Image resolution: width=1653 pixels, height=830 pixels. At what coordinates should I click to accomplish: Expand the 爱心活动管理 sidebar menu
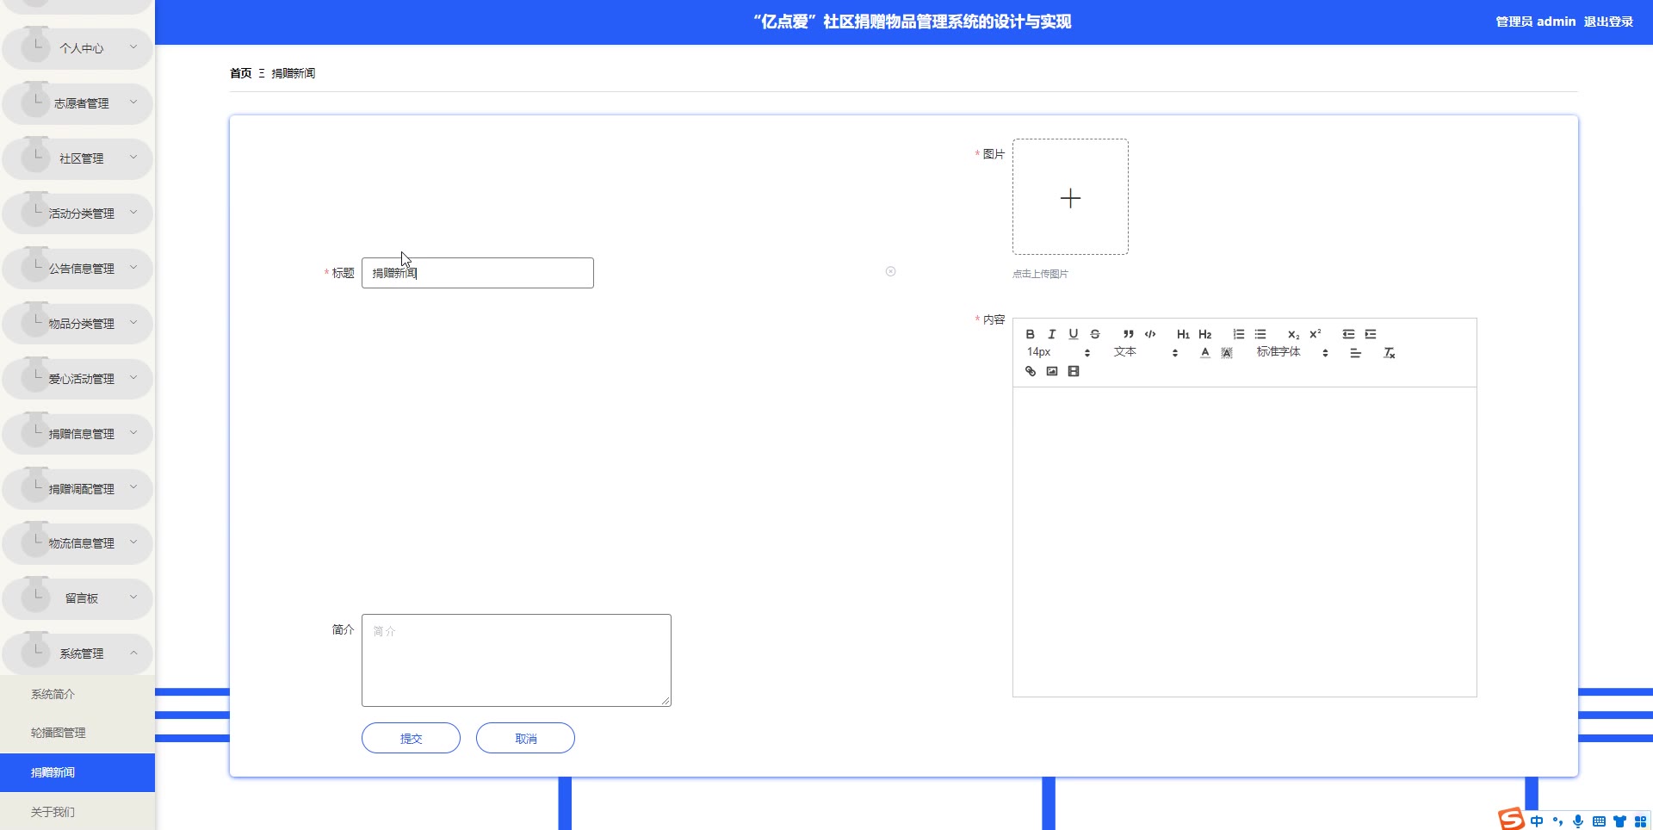click(x=77, y=379)
